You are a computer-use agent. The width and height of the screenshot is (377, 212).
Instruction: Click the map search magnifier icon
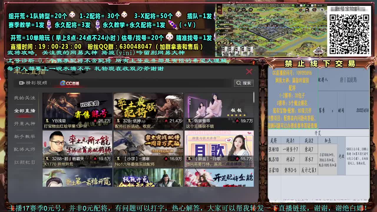click(314, 9)
